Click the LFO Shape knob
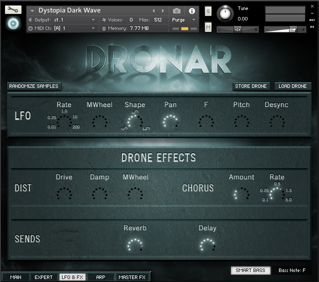Viewport: 319px width, 282px height. (135, 122)
